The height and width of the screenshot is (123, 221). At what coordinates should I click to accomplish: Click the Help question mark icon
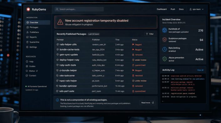[27, 62]
